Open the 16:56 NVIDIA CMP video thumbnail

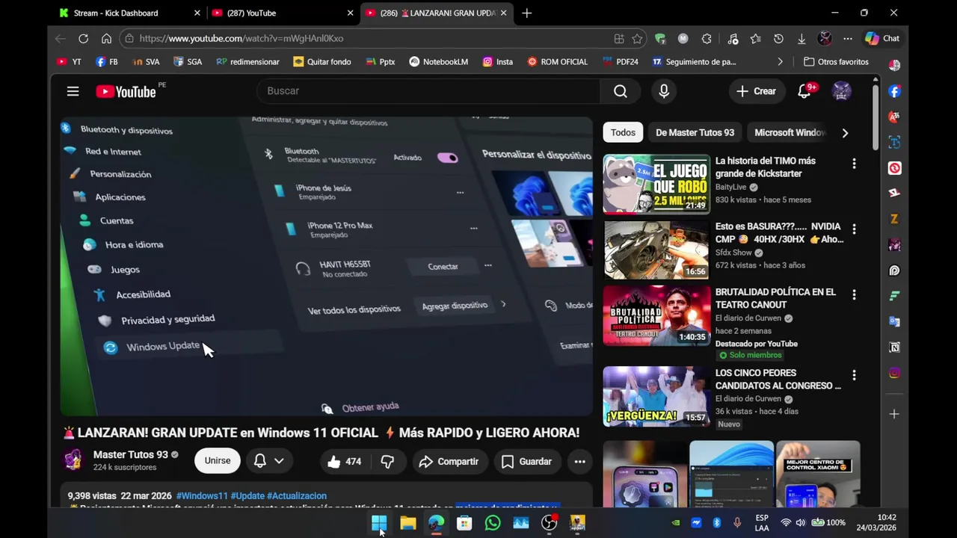[656, 250]
